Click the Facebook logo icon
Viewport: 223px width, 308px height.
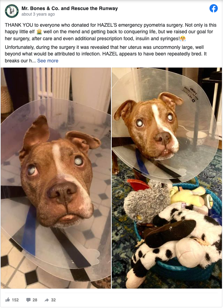[x=214, y=8]
